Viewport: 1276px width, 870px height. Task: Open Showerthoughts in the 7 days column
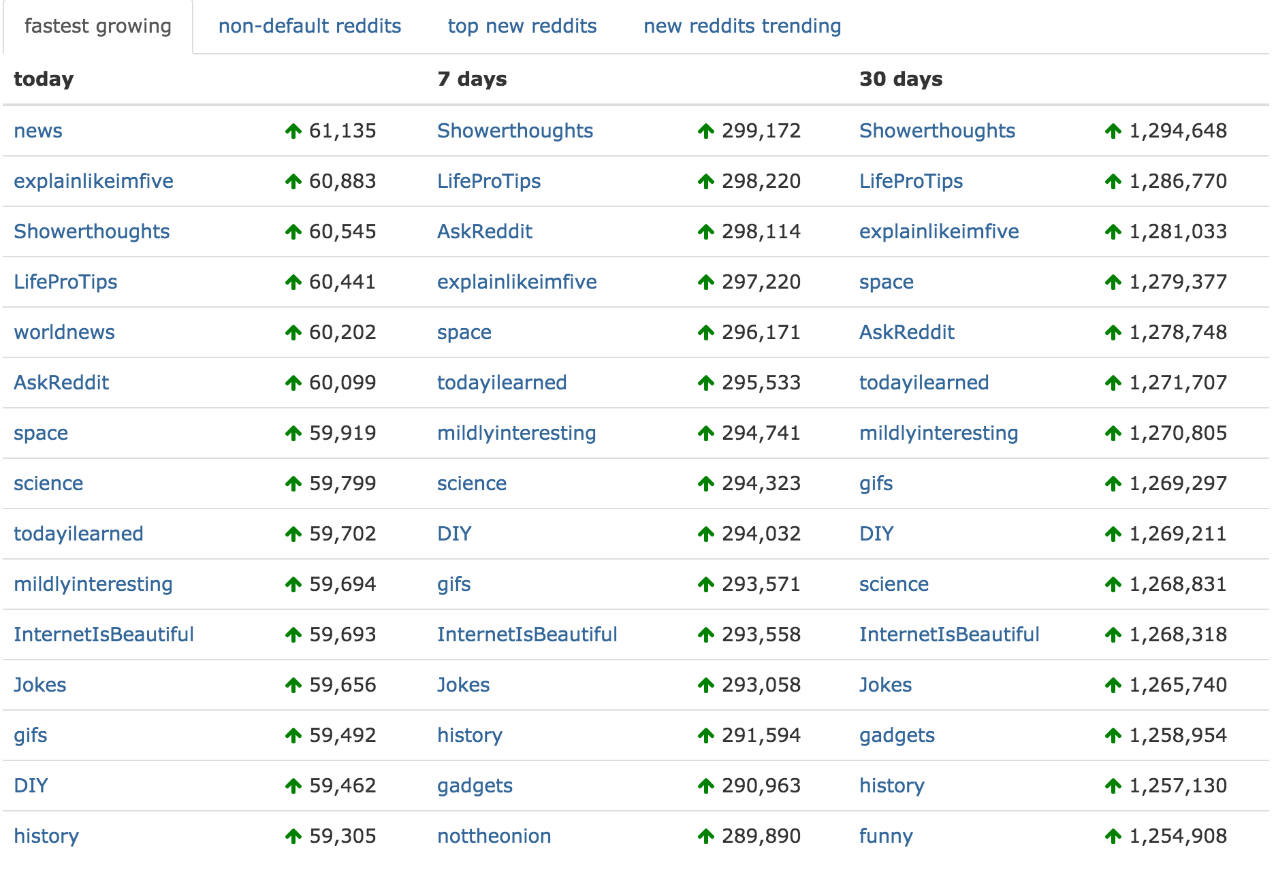pyautogui.click(x=515, y=131)
